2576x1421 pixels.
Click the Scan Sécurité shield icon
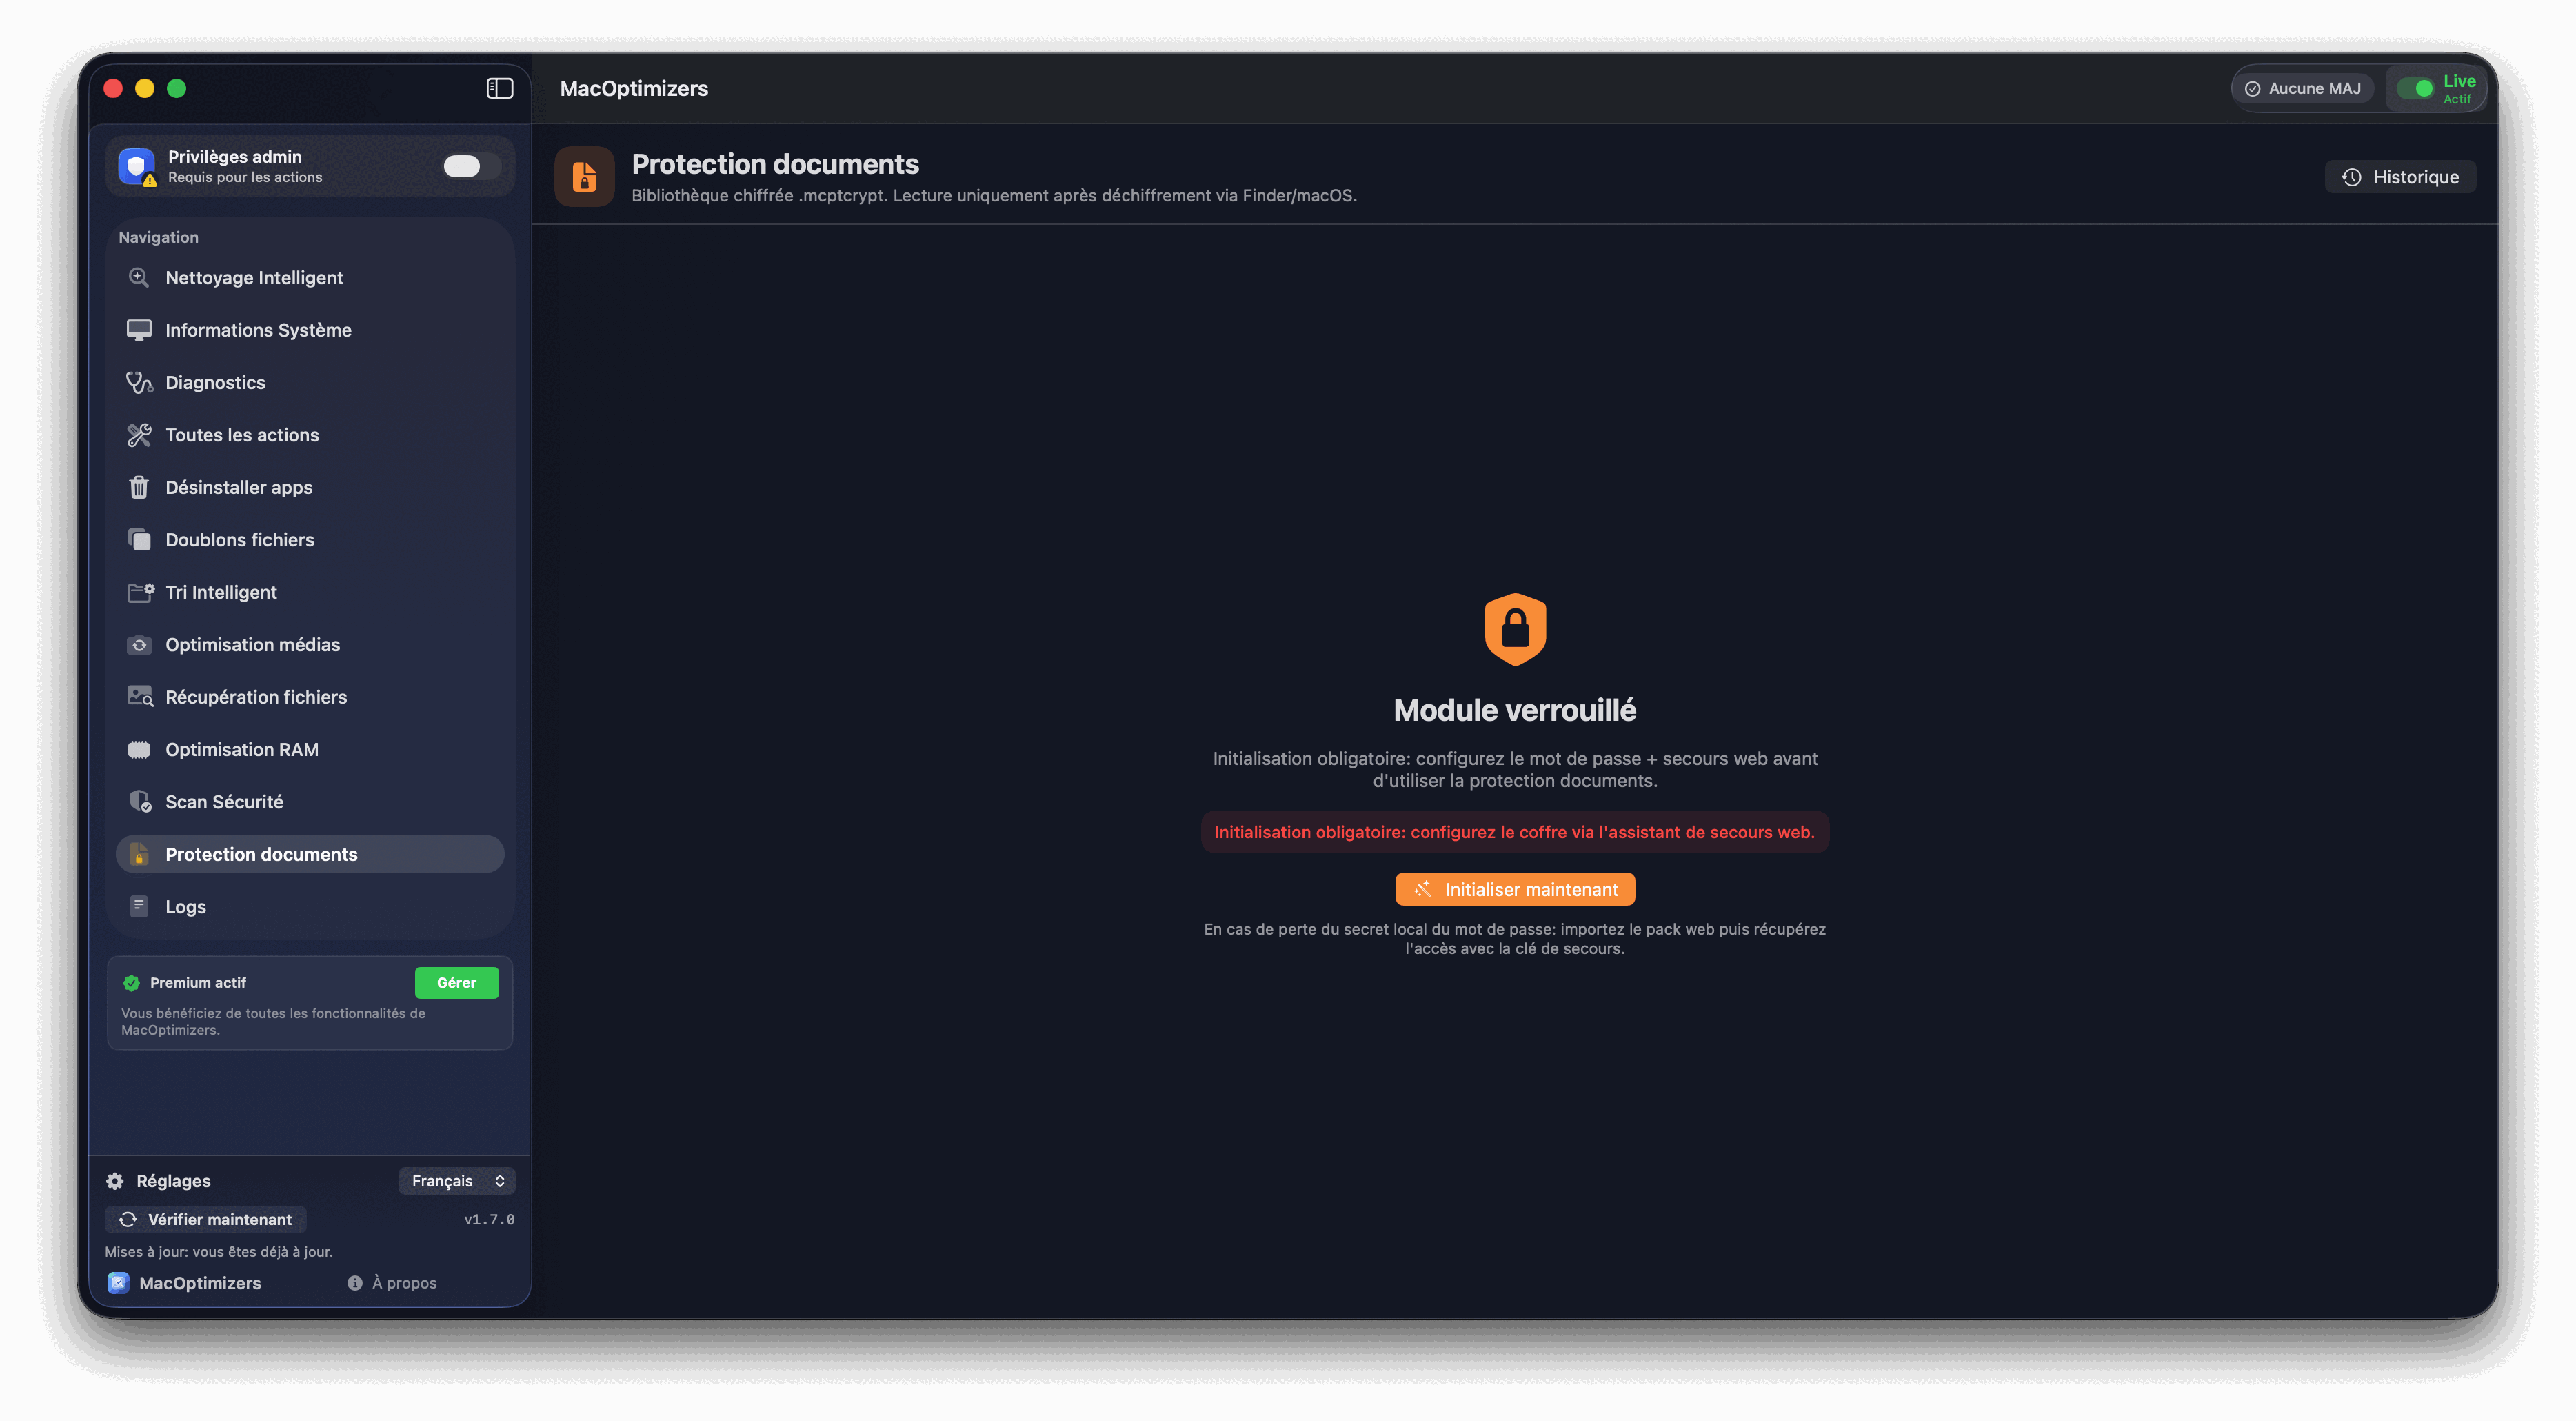point(139,802)
